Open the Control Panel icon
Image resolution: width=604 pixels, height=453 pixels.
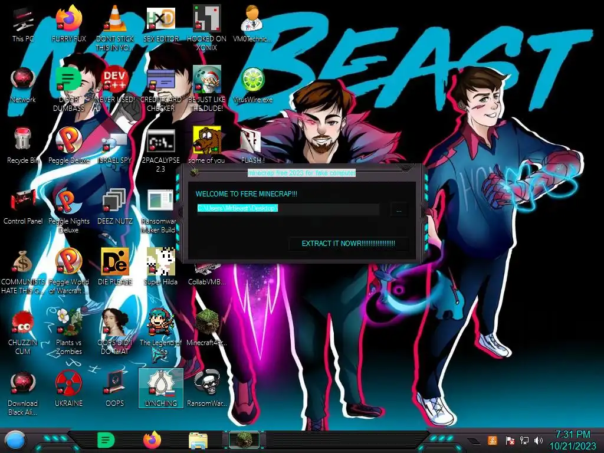(x=23, y=207)
